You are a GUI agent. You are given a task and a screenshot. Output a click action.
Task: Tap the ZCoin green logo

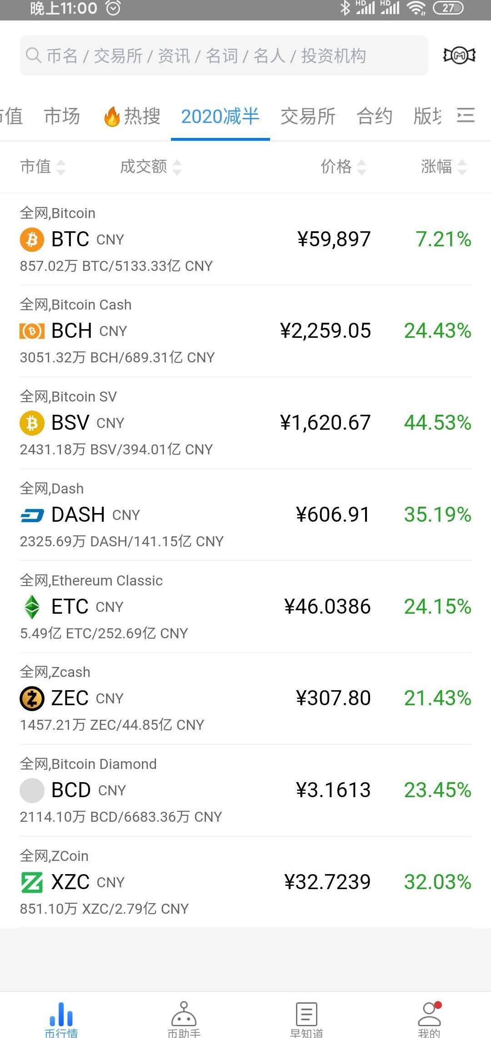32,882
